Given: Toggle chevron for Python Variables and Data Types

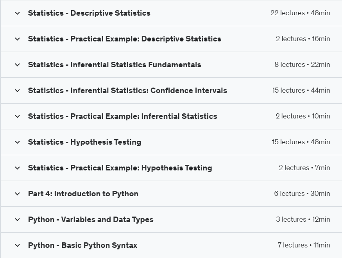Looking at the screenshot, I should (17, 220).
